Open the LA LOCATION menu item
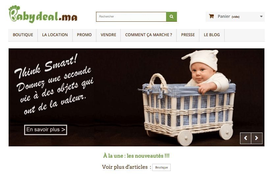Image resolution: width=271 pixels, height=174 pixels. coord(55,35)
